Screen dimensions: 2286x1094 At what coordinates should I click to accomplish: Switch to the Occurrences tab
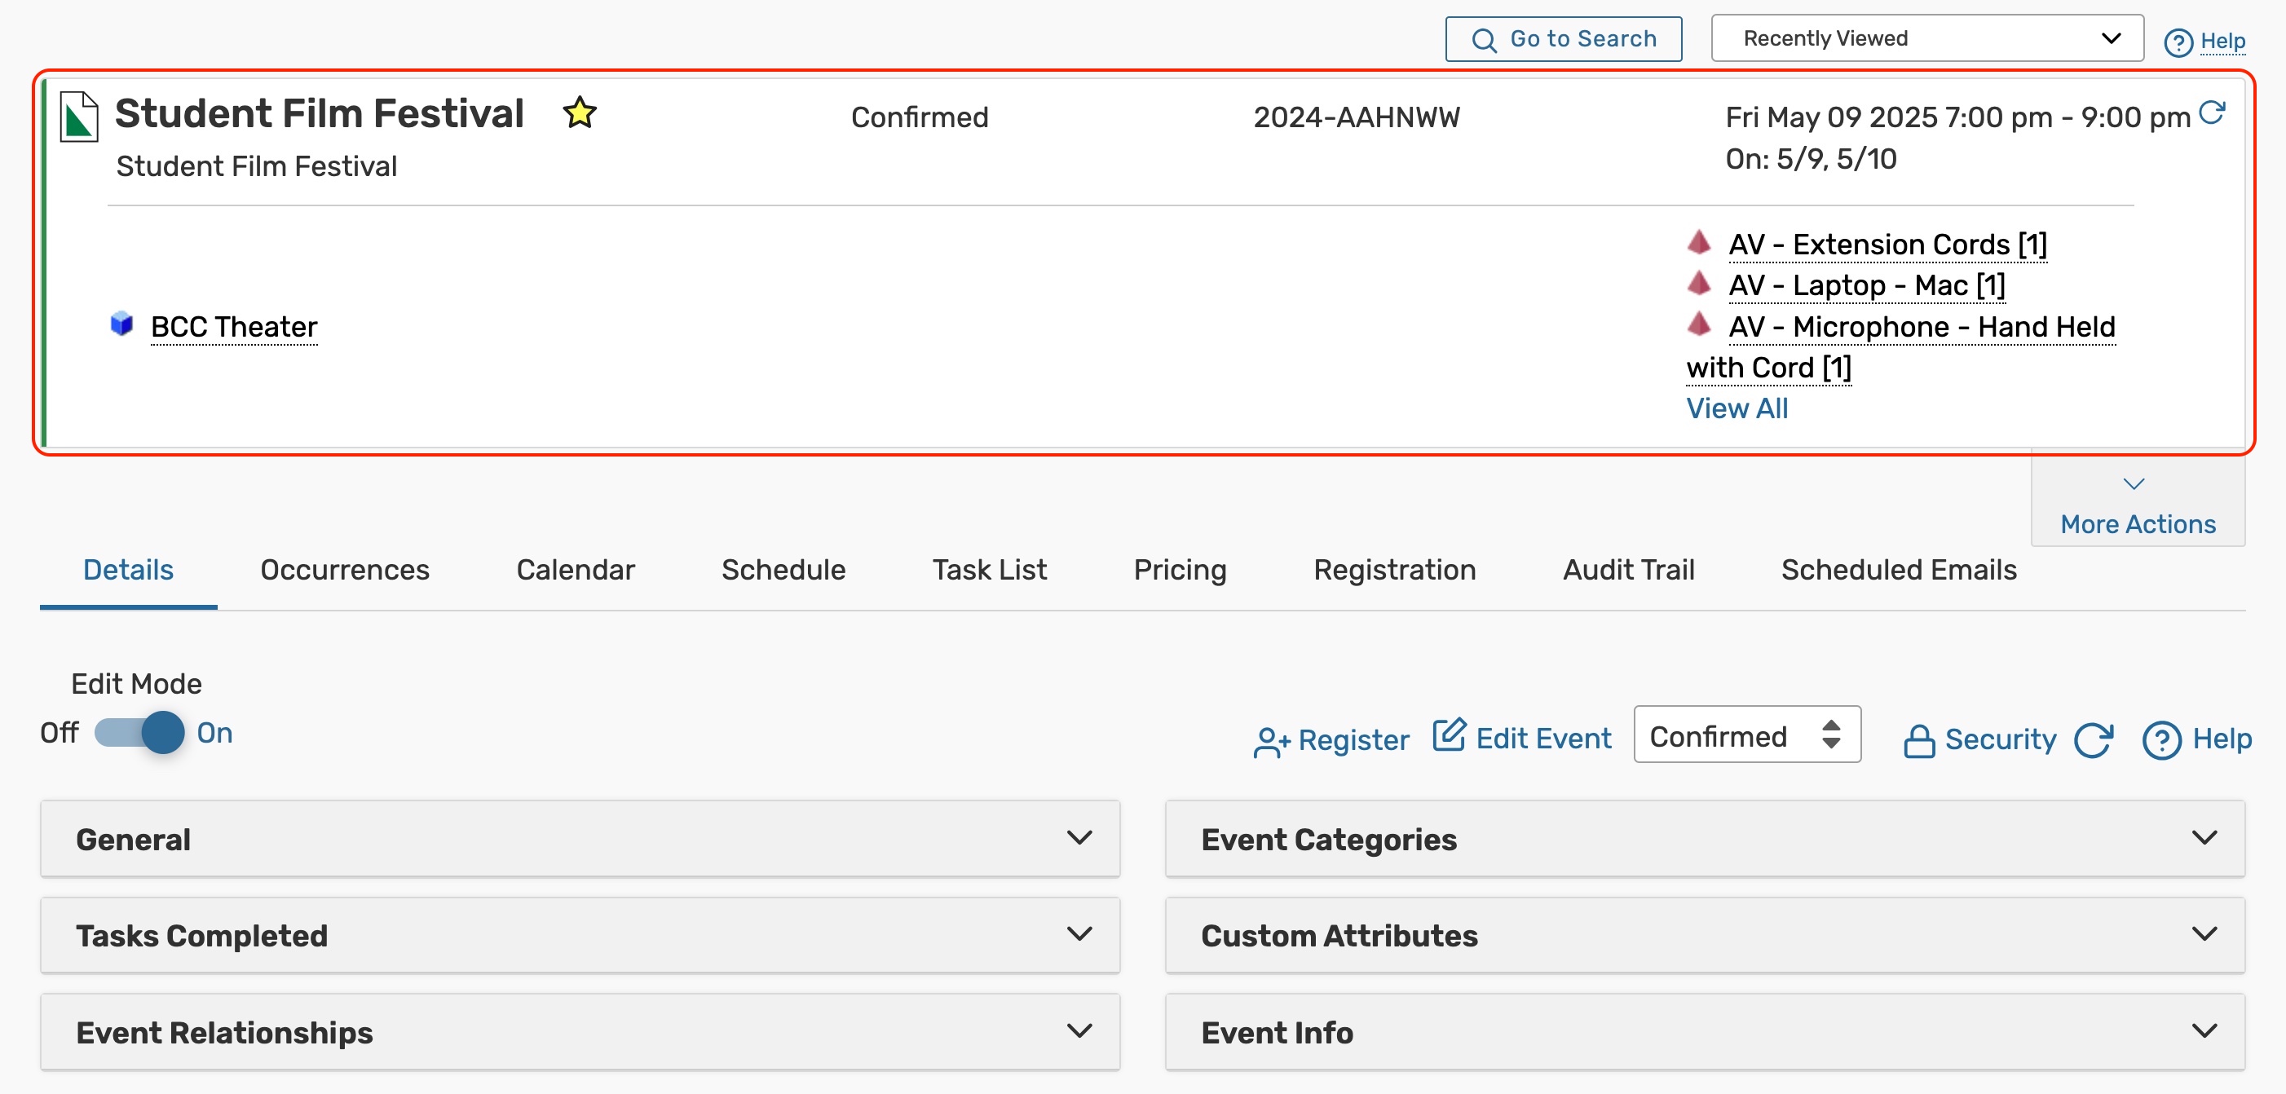pos(344,570)
